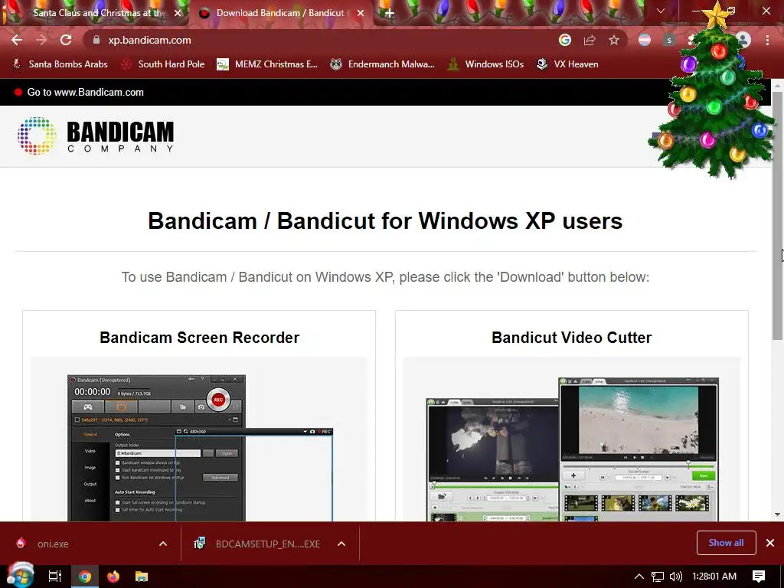Viewport: 784px width, 588px height.
Task: Launch Firefox from the taskbar
Action: [x=113, y=577]
